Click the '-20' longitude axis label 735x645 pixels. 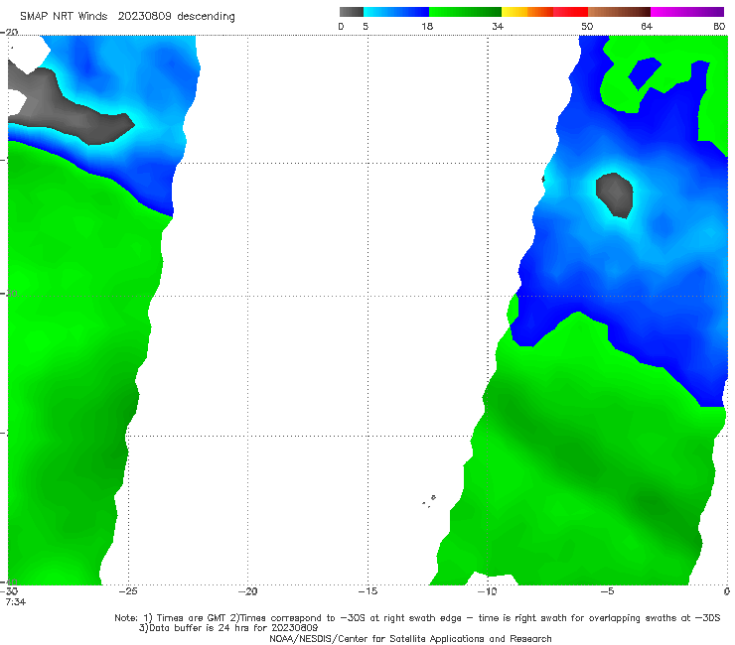pos(248,591)
